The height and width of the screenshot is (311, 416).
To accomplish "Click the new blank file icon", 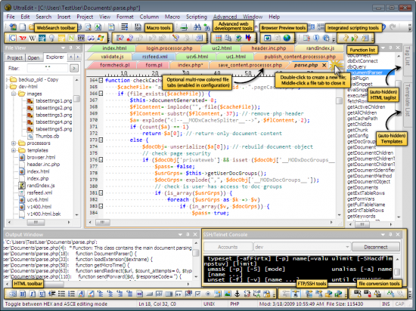I will 23,27.
